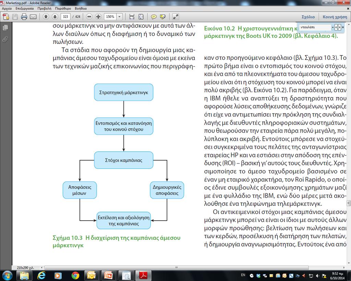Open the Βοήθεια menu

point(81,9)
